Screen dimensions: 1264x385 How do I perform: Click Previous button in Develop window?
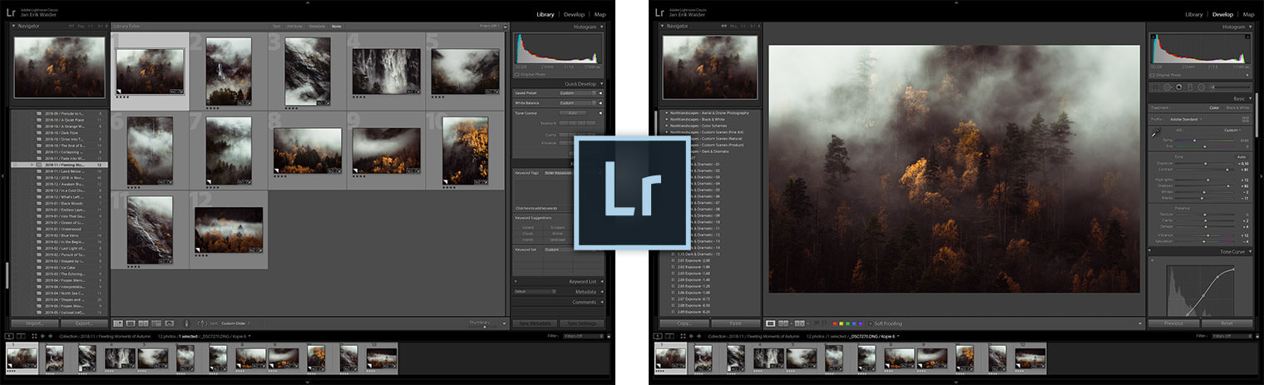(x=1174, y=323)
